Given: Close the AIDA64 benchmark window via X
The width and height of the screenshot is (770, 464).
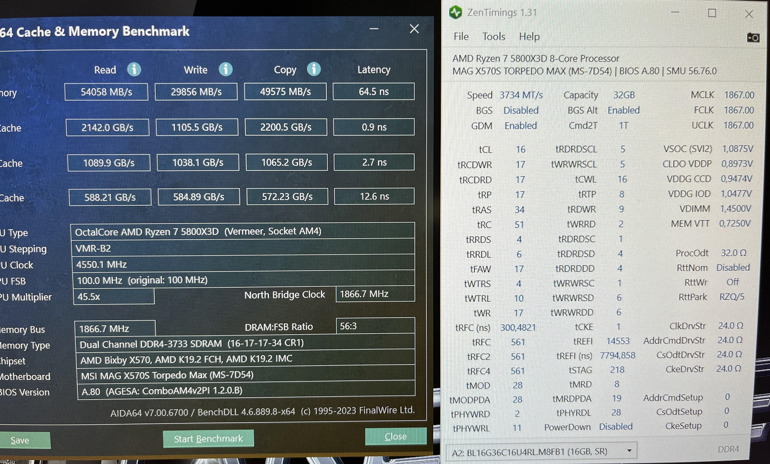Looking at the screenshot, I should click(x=414, y=29).
